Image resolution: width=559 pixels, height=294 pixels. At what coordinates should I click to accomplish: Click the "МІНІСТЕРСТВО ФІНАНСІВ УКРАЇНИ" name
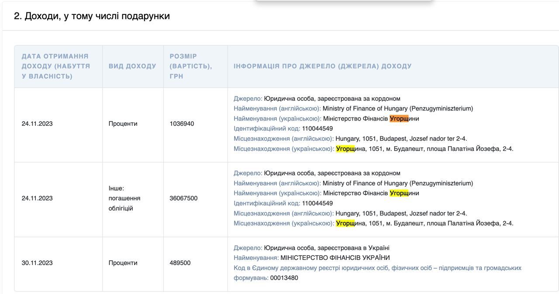(335, 258)
